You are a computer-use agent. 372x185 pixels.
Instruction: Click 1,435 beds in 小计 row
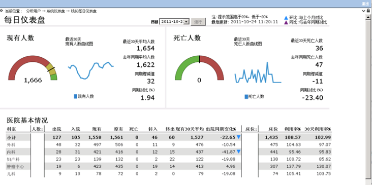[x=271, y=137]
